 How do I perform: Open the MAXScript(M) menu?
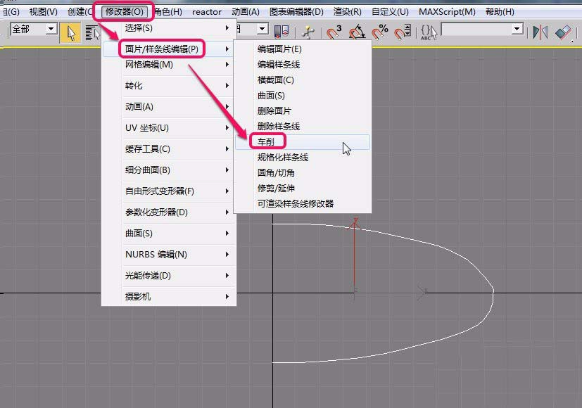click(446, 11)
